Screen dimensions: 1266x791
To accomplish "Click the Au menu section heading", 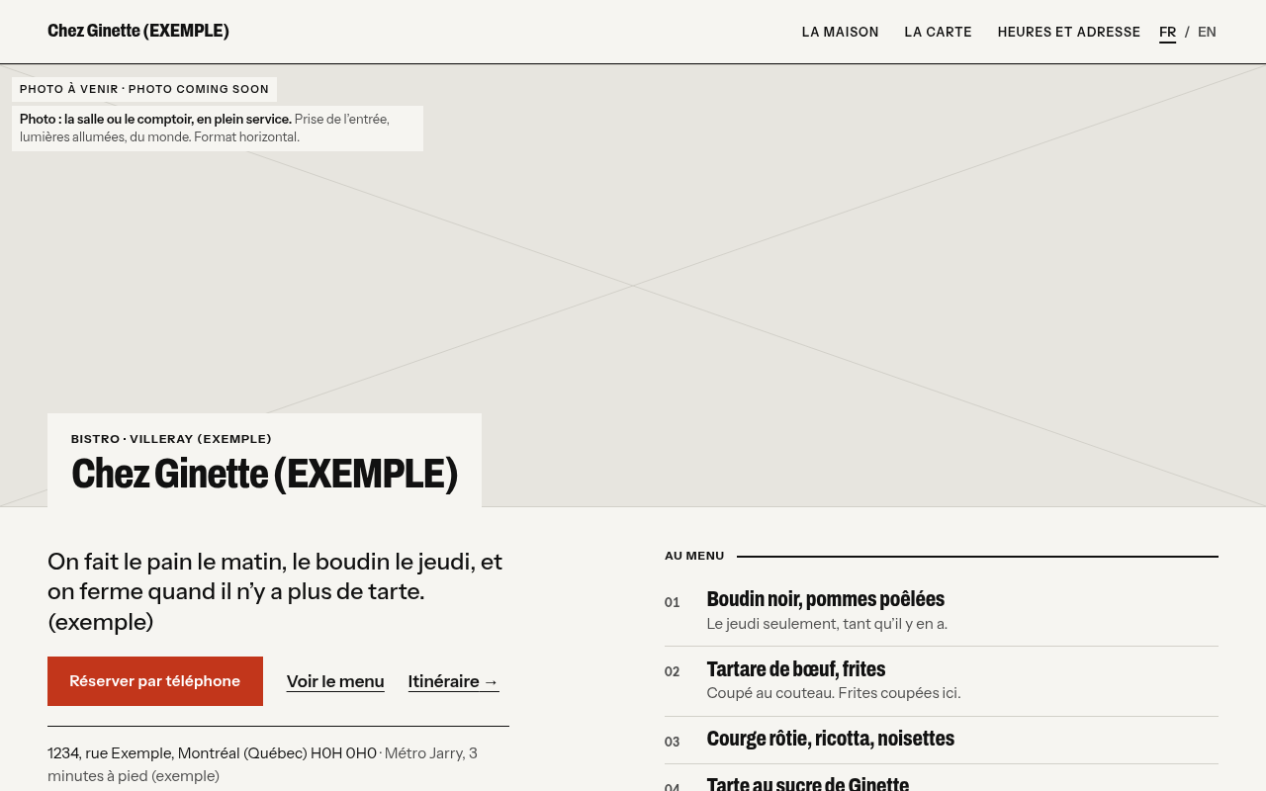I will 694,556.
